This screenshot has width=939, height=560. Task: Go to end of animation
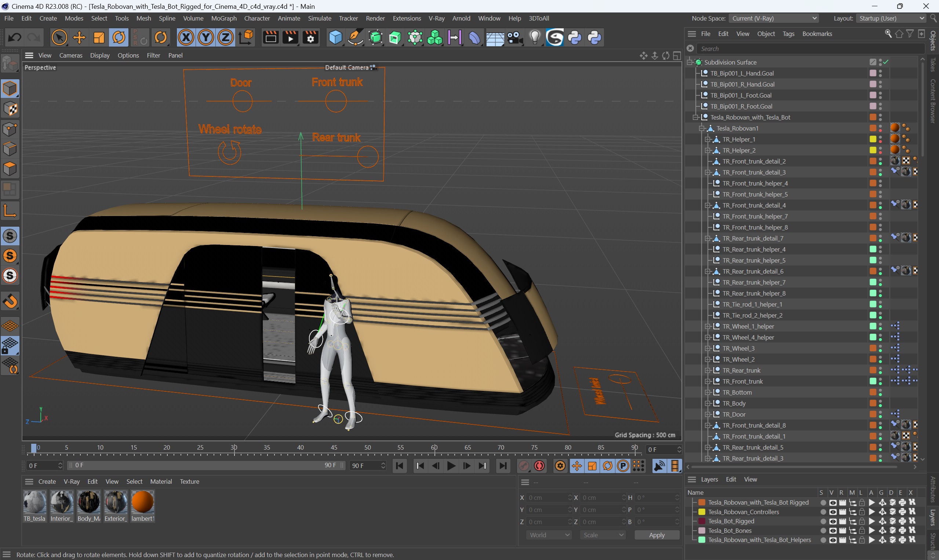pyautogui.click(x=503, y=466)
